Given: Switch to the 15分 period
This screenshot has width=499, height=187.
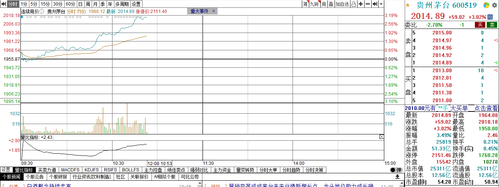Looking at the screenshot, I should [x=45, y=4].
